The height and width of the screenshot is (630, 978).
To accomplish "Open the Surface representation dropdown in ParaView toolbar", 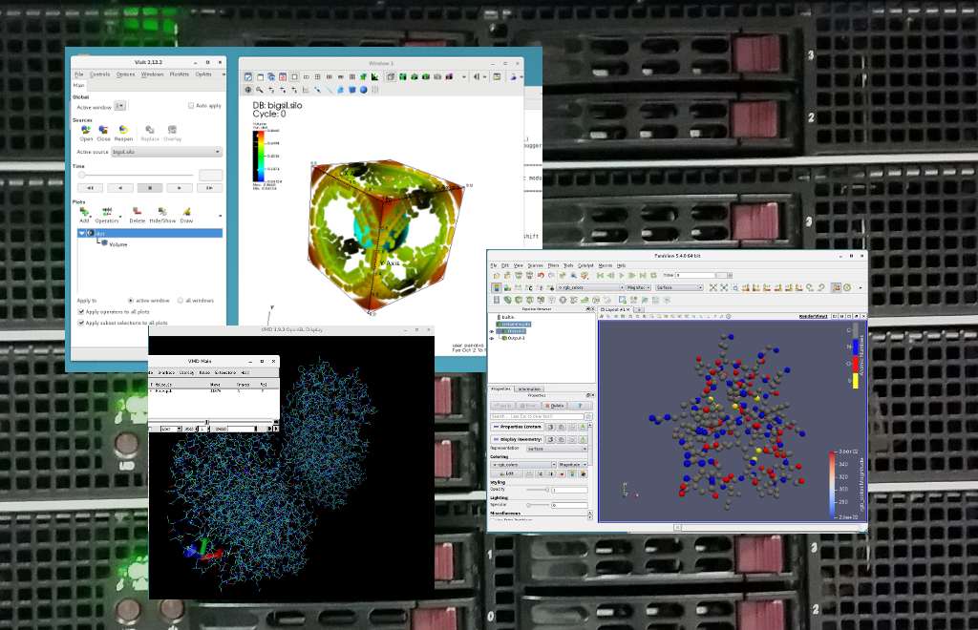I will [x=679, y=288].
